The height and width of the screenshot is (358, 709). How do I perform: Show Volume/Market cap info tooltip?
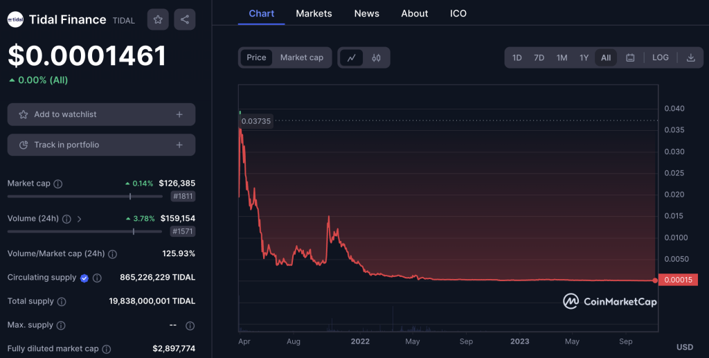tap(113, 255)
